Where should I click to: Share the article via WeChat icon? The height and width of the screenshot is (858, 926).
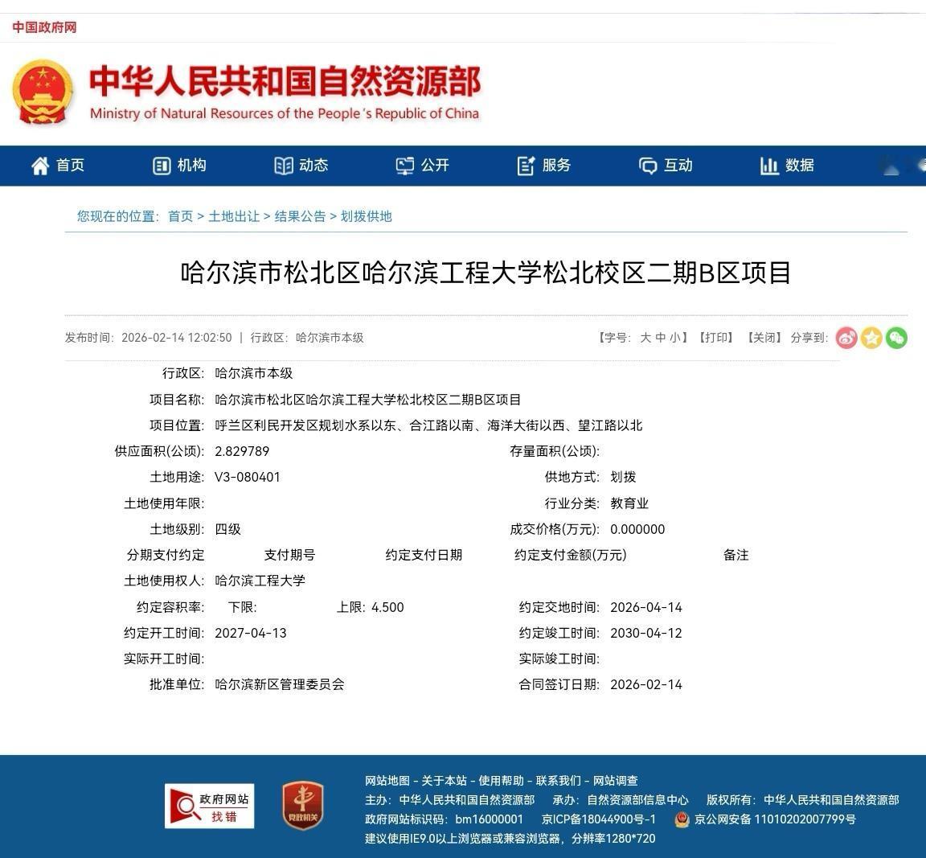click(896, 338)
